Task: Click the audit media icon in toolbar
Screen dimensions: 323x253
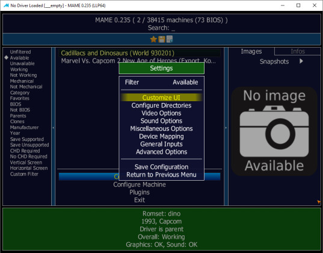Action: click(170, 39)
